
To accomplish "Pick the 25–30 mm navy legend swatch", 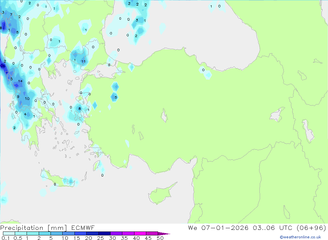I will pos(104,233).
